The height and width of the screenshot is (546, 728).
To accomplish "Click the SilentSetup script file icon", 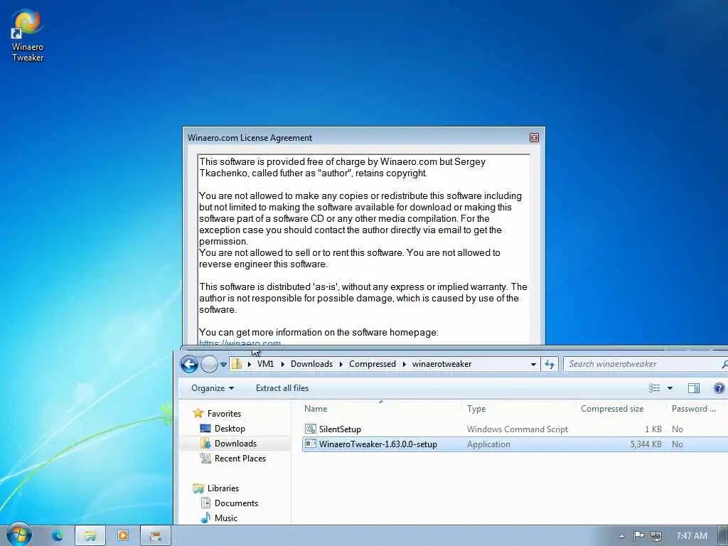I will (310, 429).
